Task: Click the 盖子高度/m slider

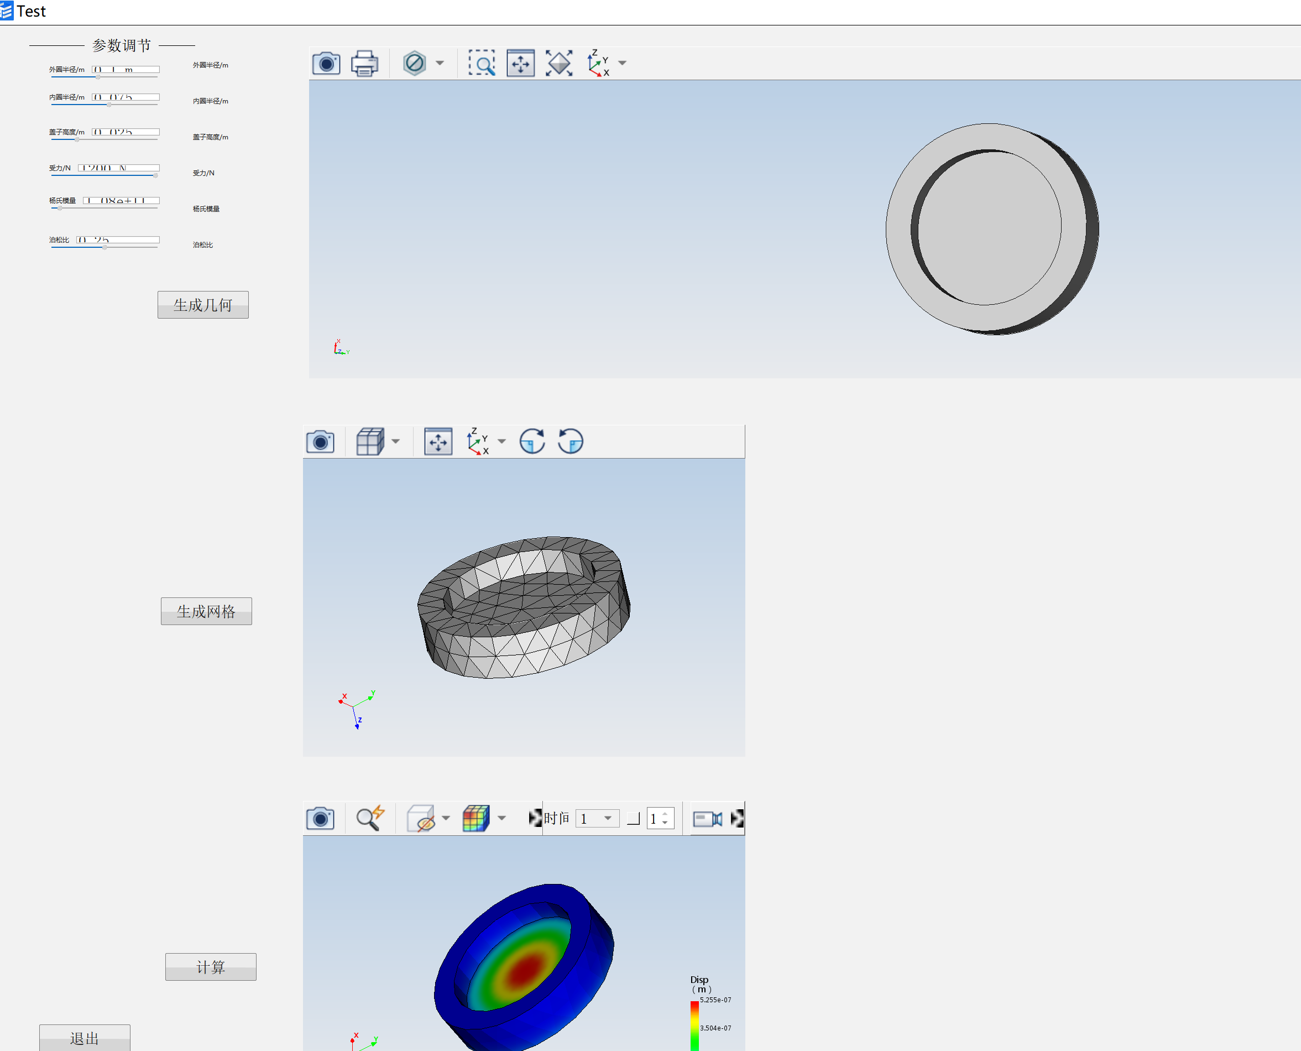Action: click(x=105, y=139)
